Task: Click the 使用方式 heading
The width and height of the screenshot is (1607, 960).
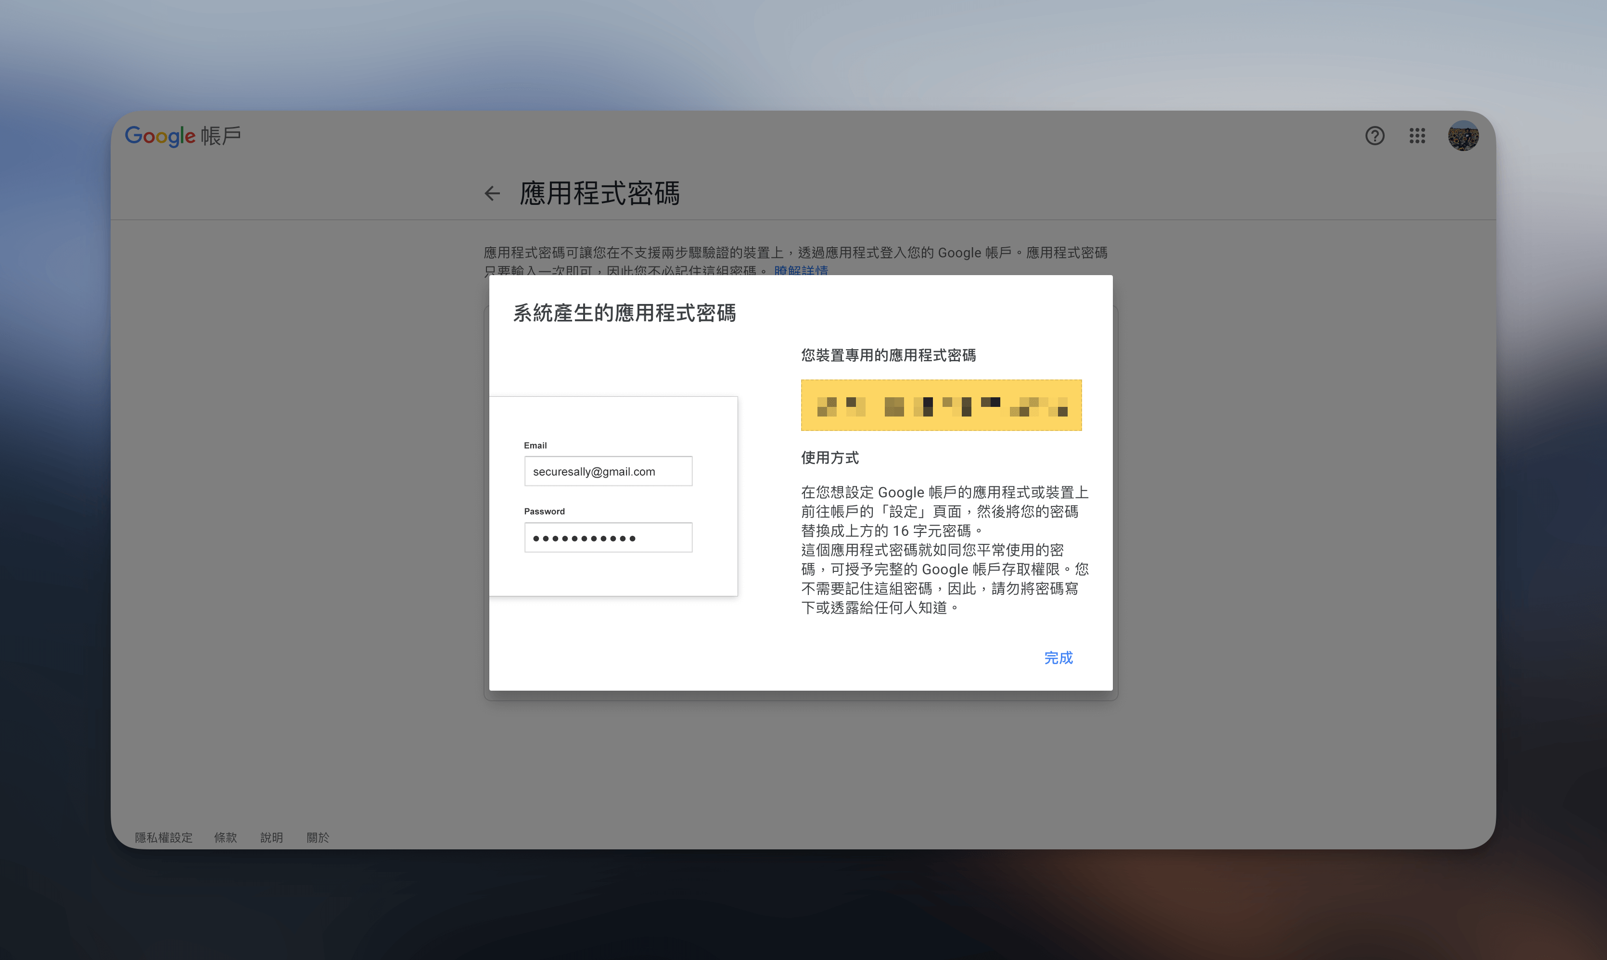Action: [830, 458]
